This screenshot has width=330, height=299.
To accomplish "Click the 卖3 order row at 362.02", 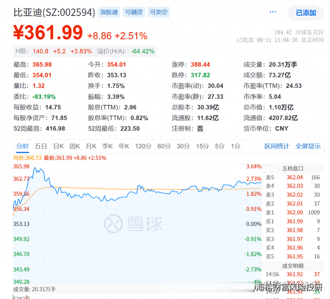I will click(x=292, y=195).
